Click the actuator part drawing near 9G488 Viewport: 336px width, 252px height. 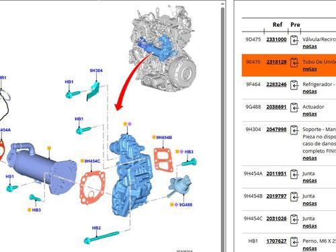179,186
